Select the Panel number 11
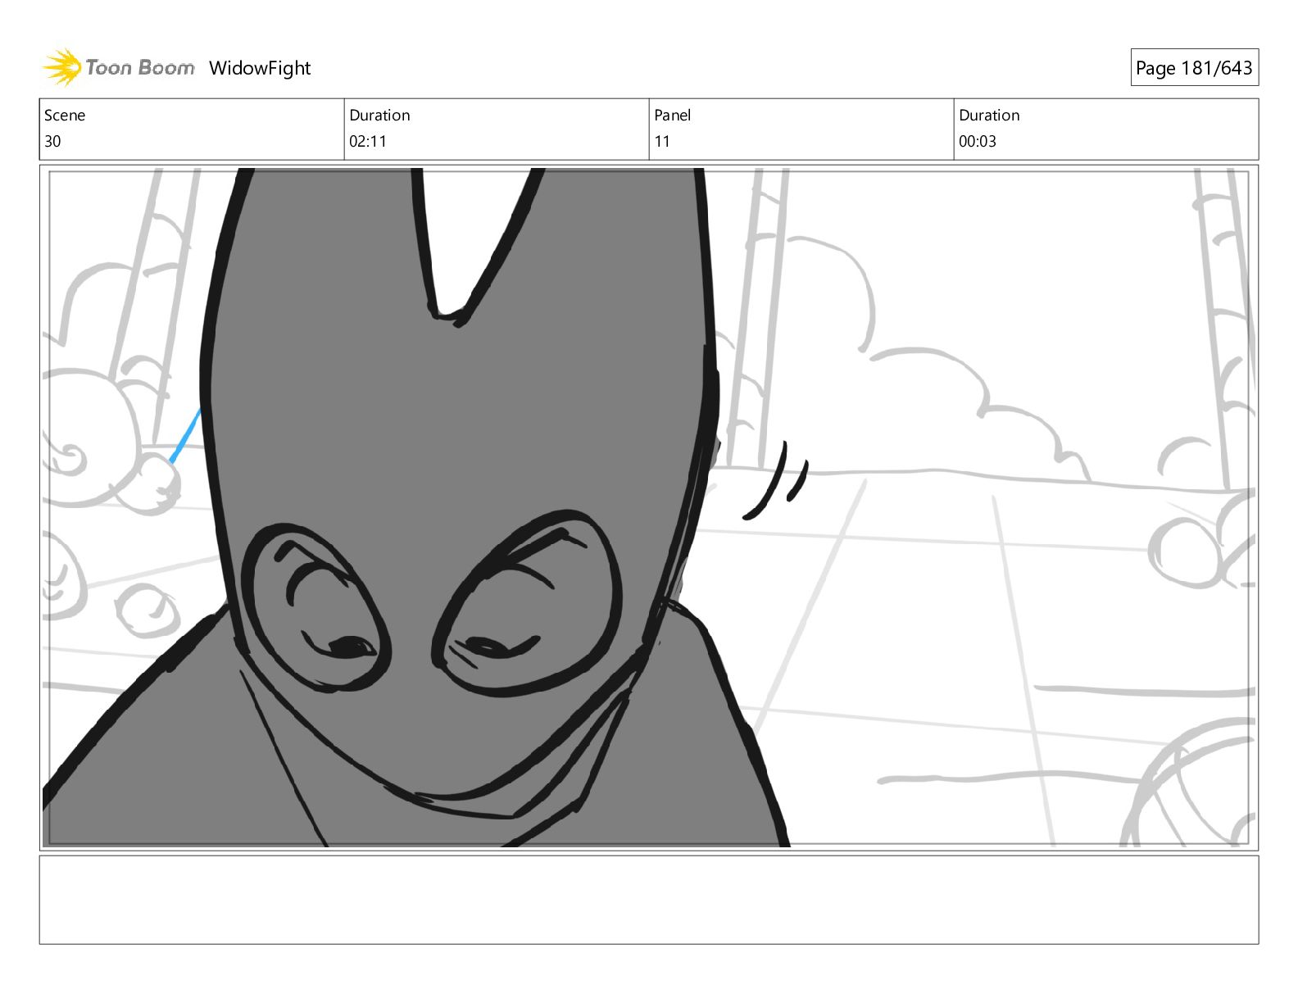Screen dimensions: 1298x1003 point(662,141)
